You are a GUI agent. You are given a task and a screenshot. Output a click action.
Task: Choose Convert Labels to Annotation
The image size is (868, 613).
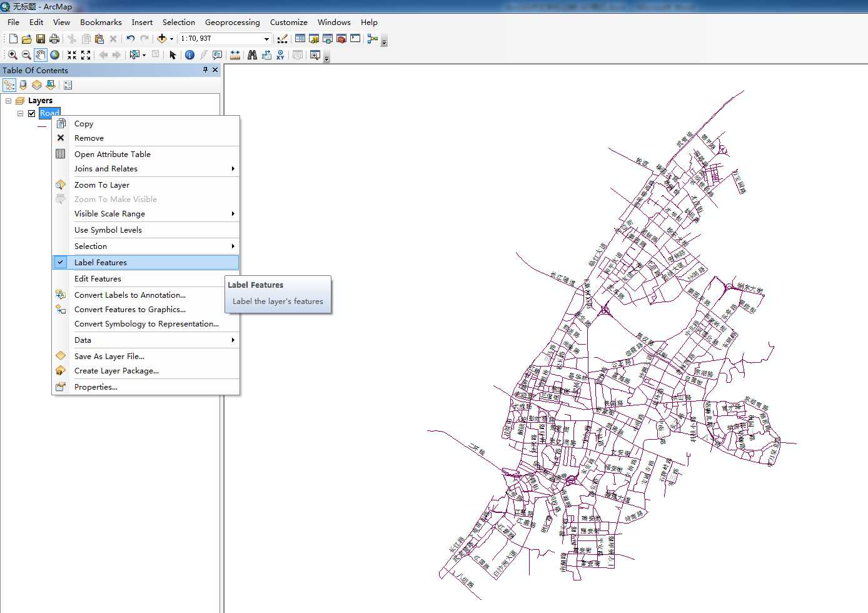(146, 295)
